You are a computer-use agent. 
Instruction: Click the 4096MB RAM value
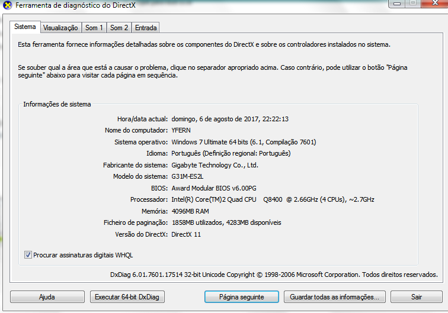pyautogui.click(x=190, y=211)
